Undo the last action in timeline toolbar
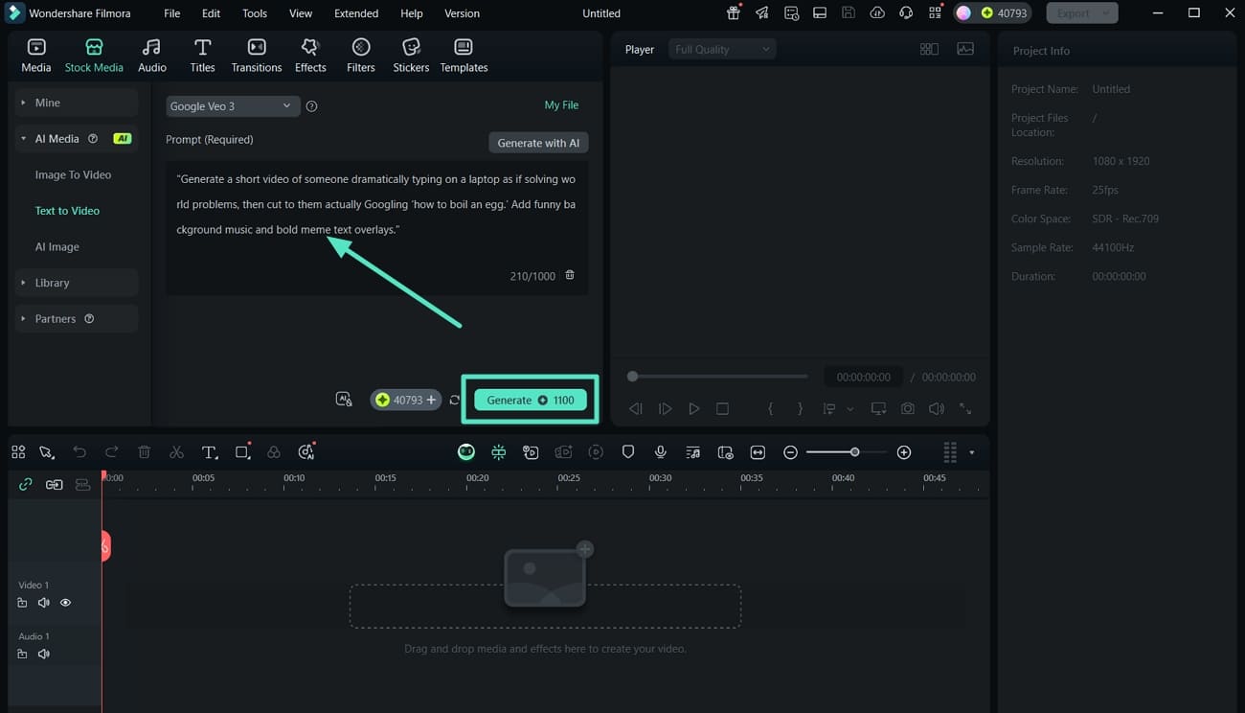The height and width of the screenshot is (713, 1245). [79, 452]
